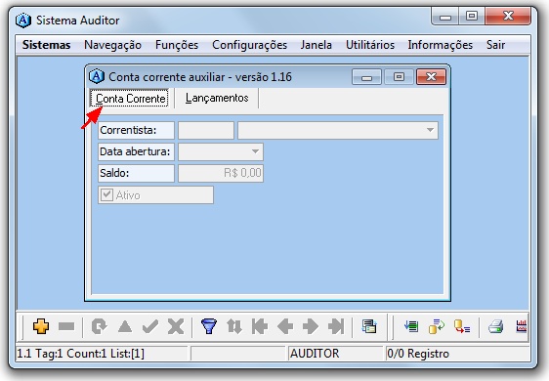Open the Informações menu
The width and height of the screenshot is (549, 381).
click(441, 45)
